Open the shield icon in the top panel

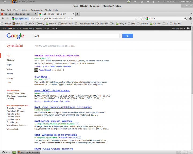[x=128, y=2]
